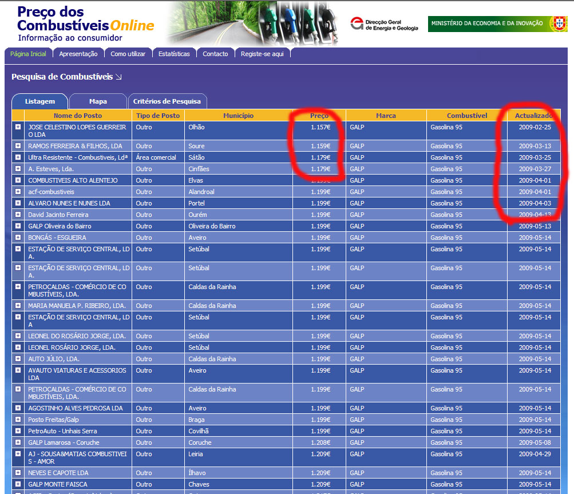Image resolution: width=574 pixels, height=494 pixels.
Task: Expand the acf-combustiveis row
Action: (18, 191)
